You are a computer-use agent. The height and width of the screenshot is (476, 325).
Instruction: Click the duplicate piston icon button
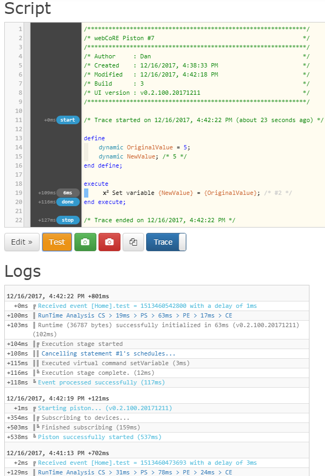click(133, 242)
